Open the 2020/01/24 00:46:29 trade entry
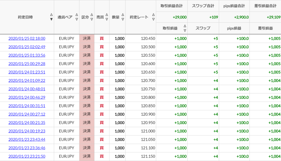 [x=27, y=97]
